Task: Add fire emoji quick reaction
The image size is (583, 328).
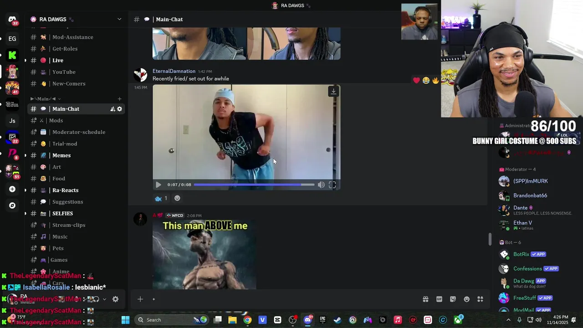Action: pyautogui.click(x=435, y=80)
